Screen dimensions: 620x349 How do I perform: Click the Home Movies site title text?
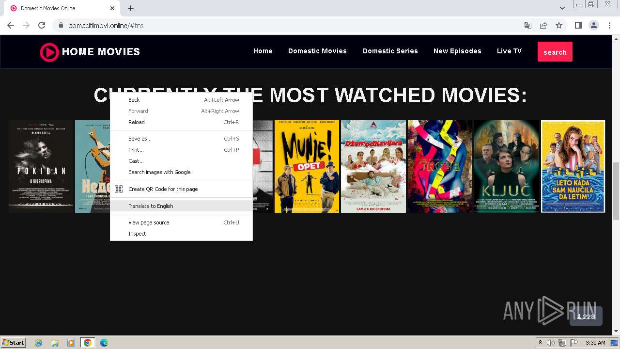(x=101, y=52)
